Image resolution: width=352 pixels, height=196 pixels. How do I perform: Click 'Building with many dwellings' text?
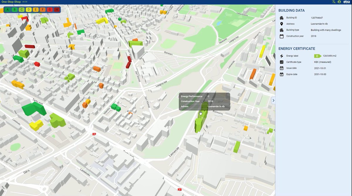pos(326,30)
